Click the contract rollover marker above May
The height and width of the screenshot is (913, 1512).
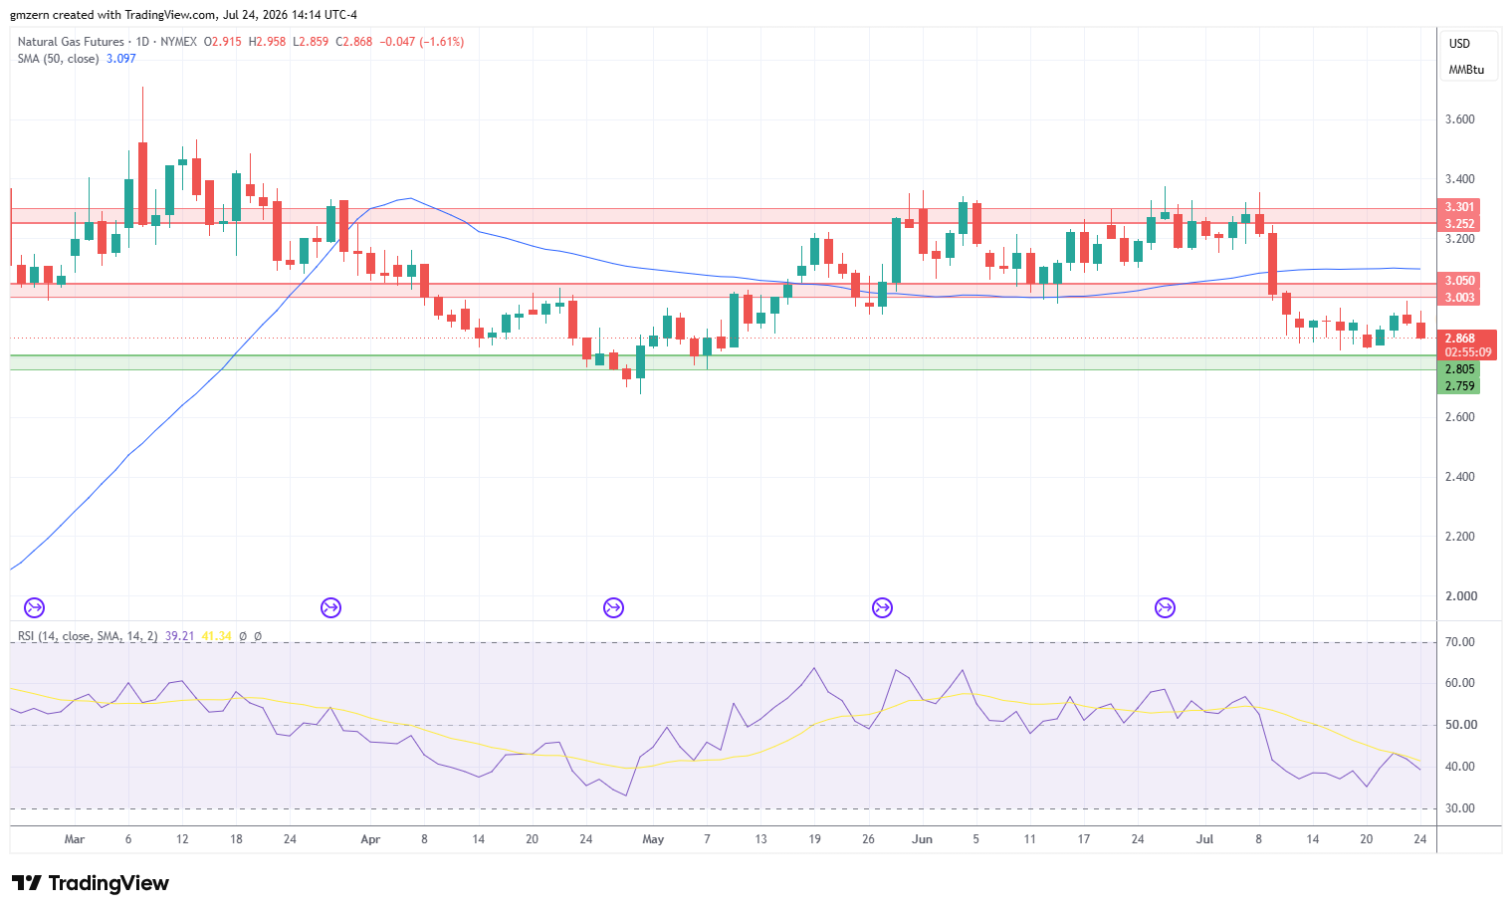click(613, 607)
